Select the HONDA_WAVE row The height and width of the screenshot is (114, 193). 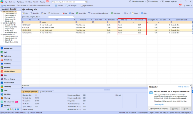(x=107, y=33)
